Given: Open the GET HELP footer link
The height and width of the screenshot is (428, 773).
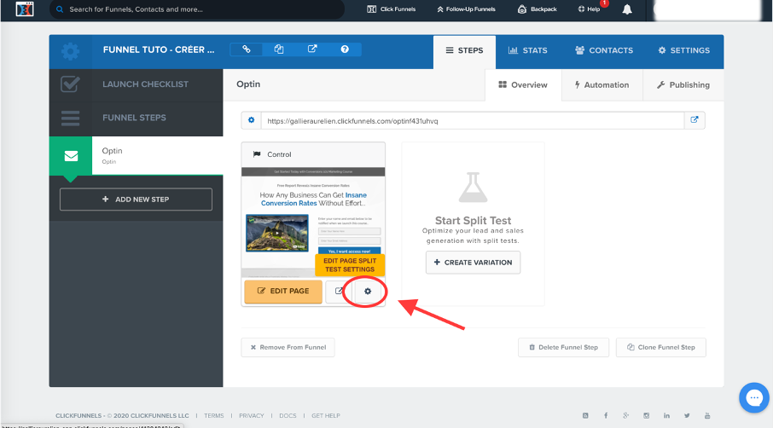Looking at the screenshot, I should (x=326, y=416).
